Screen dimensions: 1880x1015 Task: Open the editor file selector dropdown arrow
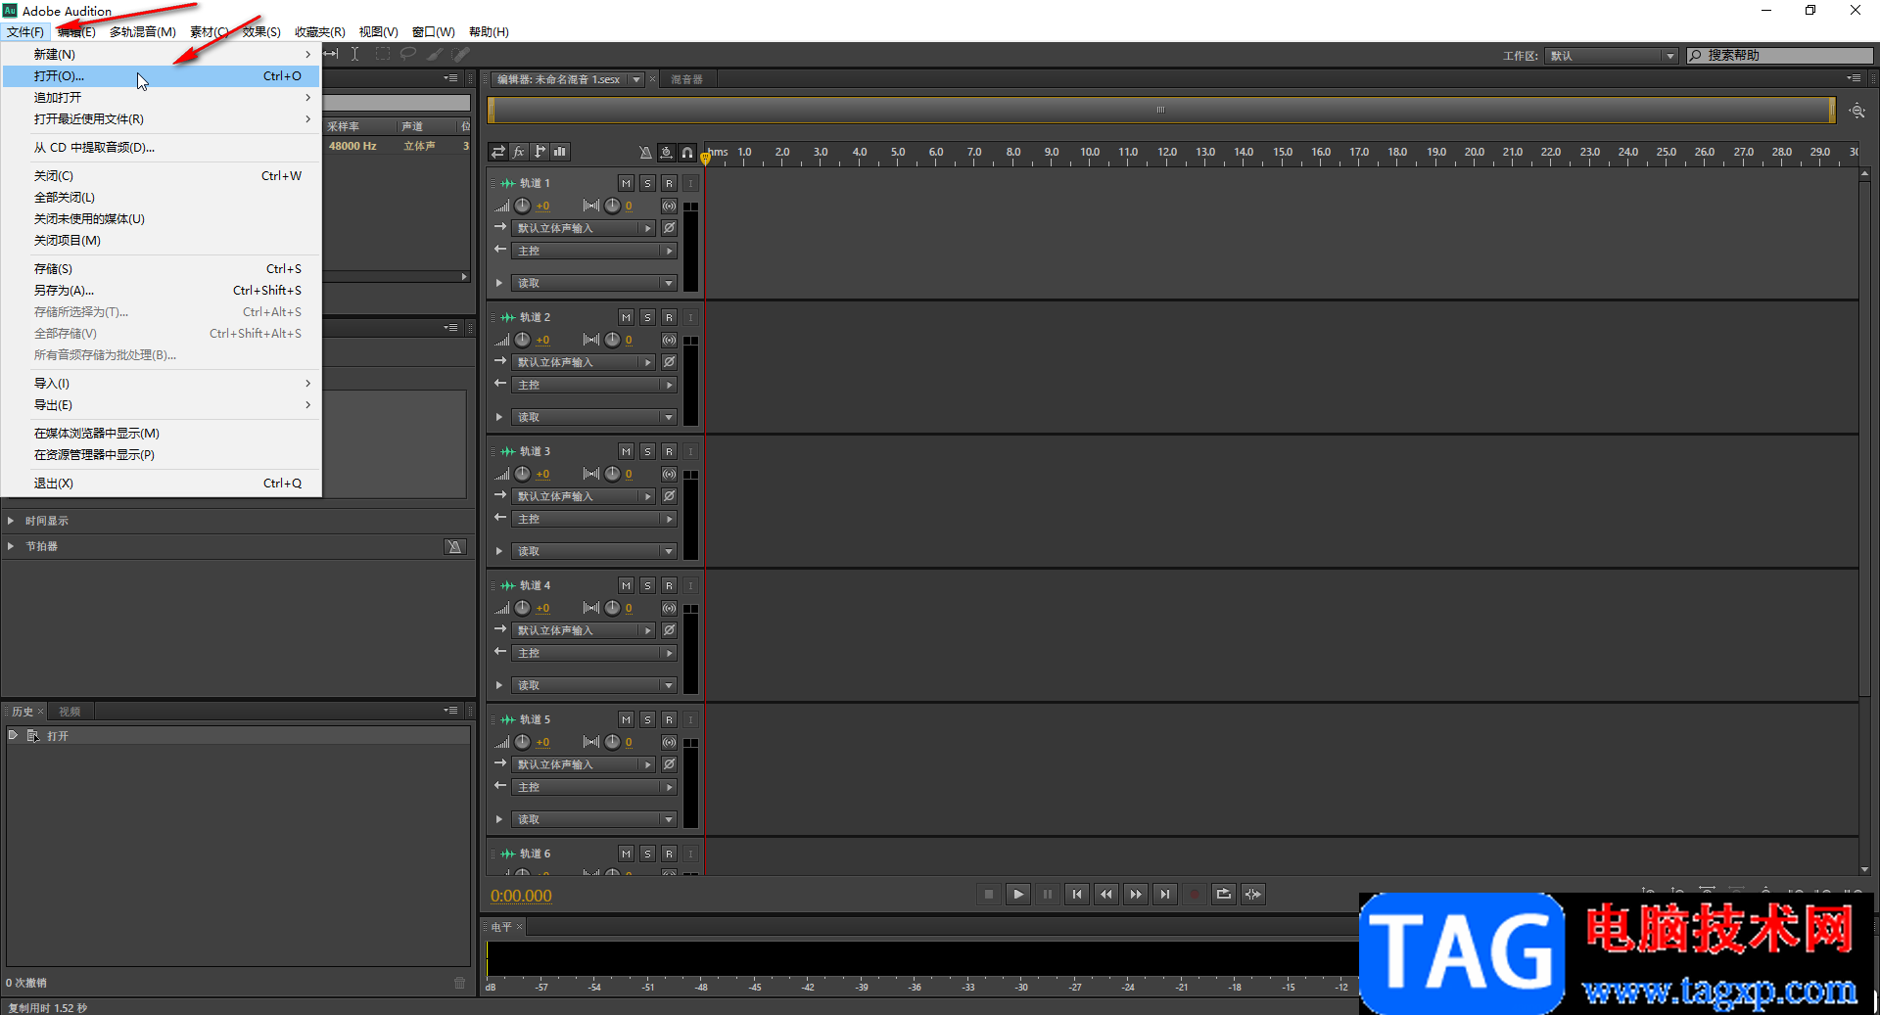click(x=636, y=79)
